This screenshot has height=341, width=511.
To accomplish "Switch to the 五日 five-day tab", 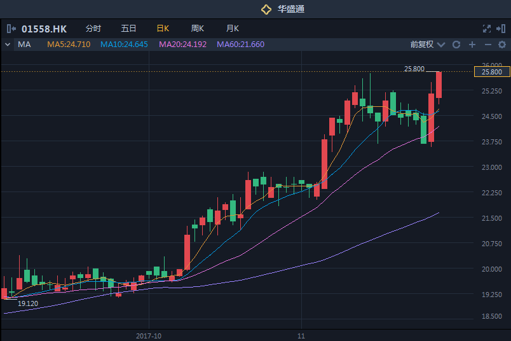I will click(x=128, y=29).
